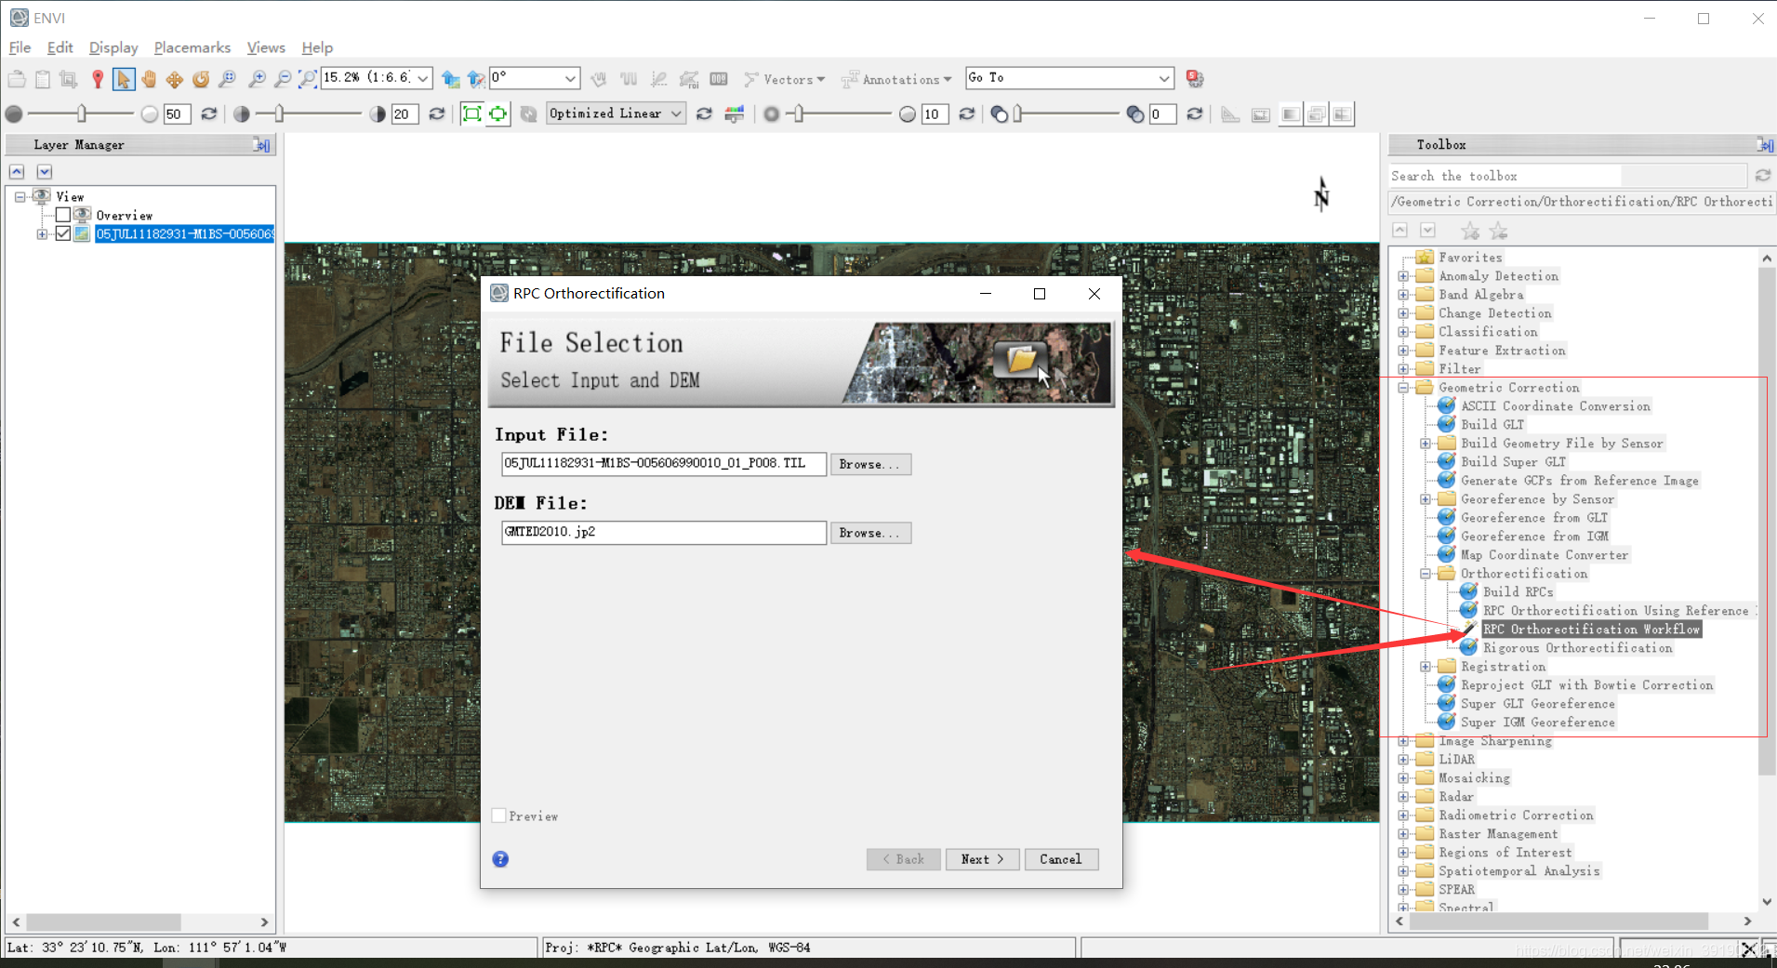Open the dialog help question-mark icon

pyautogui.click(x=500, y=859)
